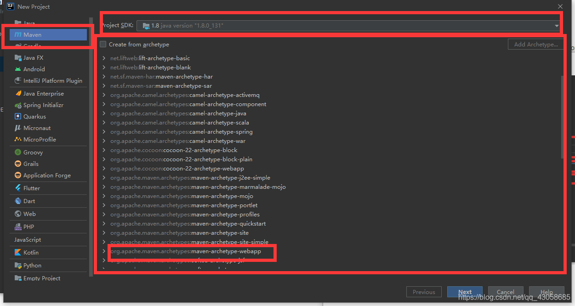Expand camel-archetype-activemq entry
575x306 pixels.
104,95
